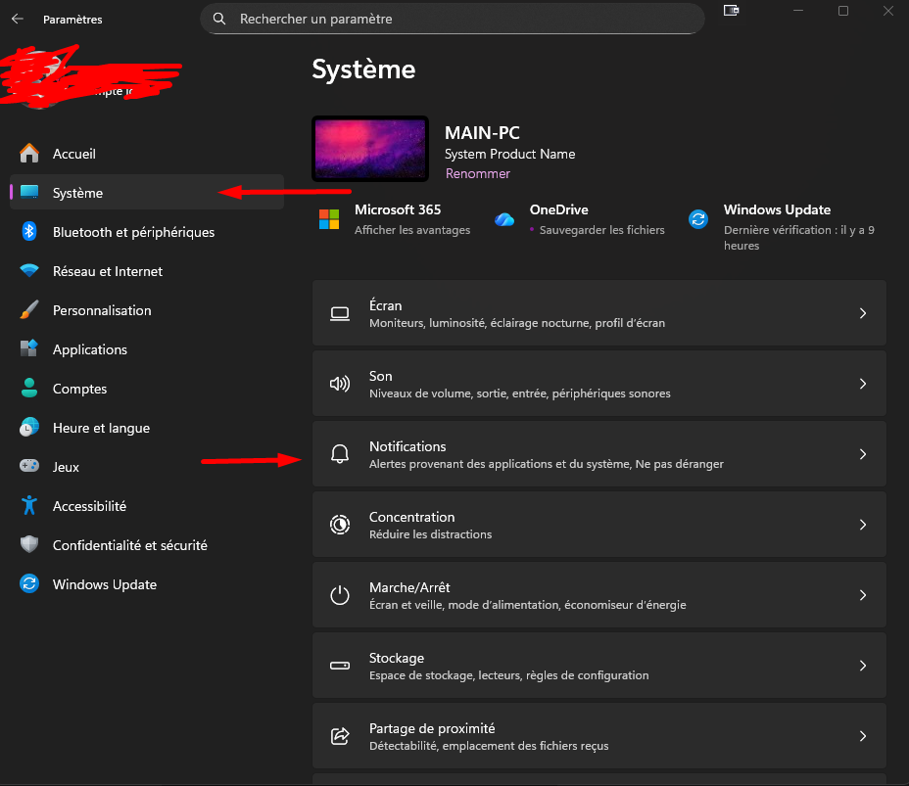The height and width of the screenshot is (786, 909).
Task: Expand the Marche/Arrêt chevron
Action: pyautogui.click(x=863, y=595)
